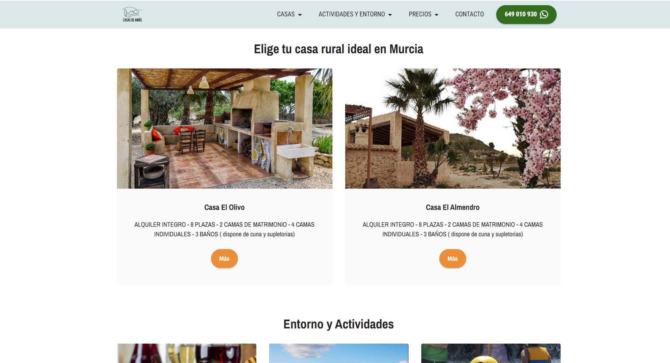Open the blue sky landscape activity thumbnail
670x363 pixels.
pos(338,353)
